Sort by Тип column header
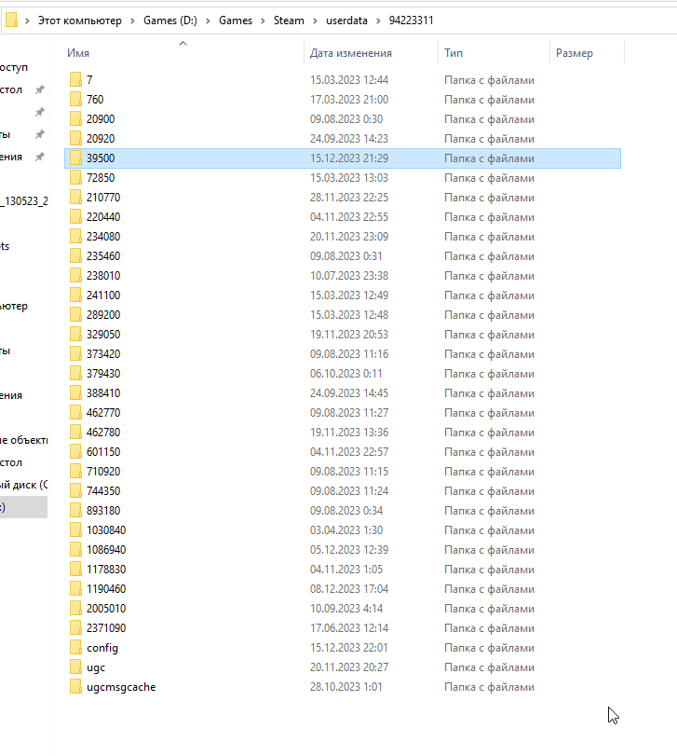This screenshot has height=756, width=677. click(454, 53)
